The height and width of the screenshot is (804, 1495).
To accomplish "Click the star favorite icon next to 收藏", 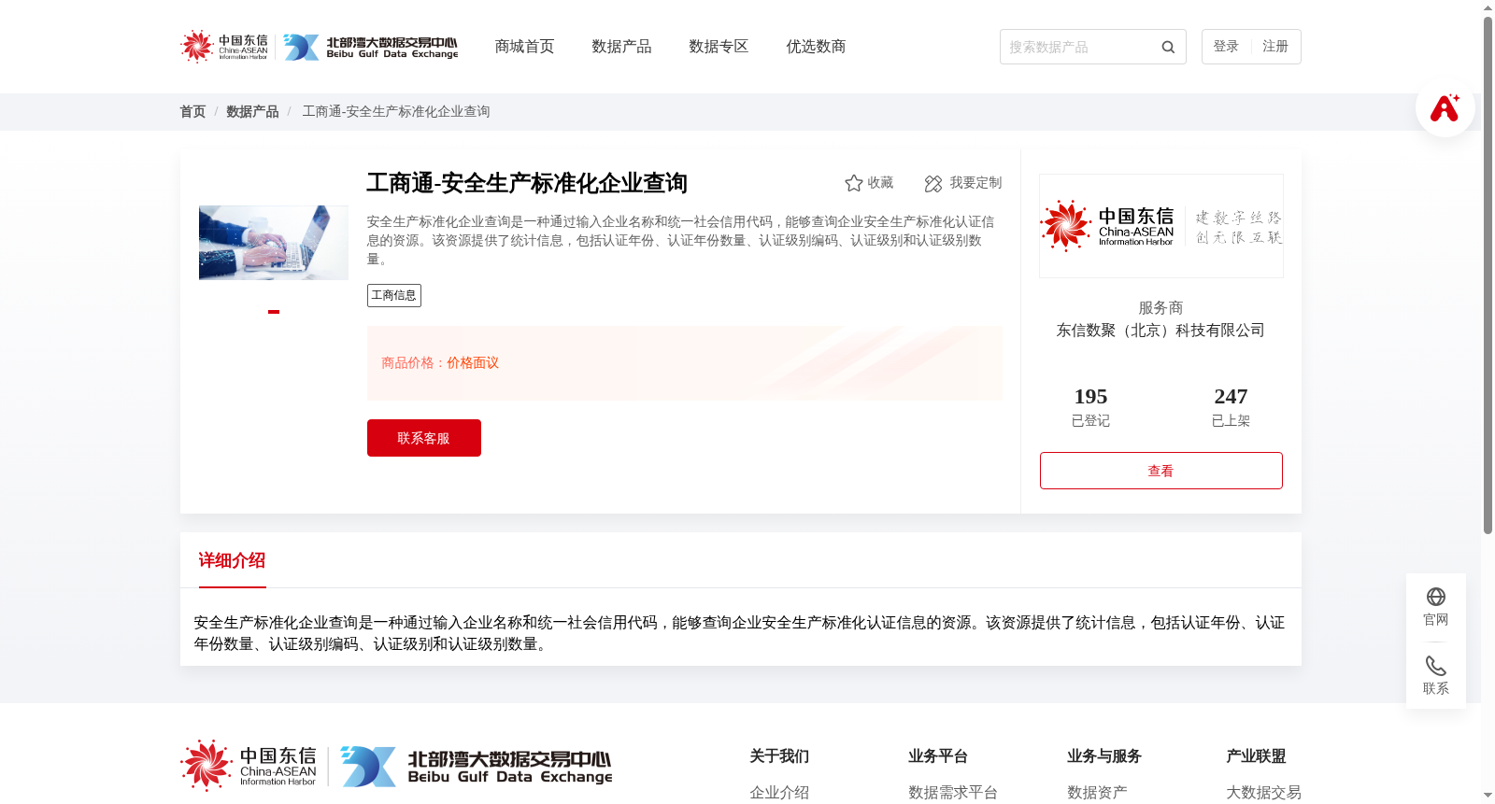I will pyautogui.click(x=853, y=183).
